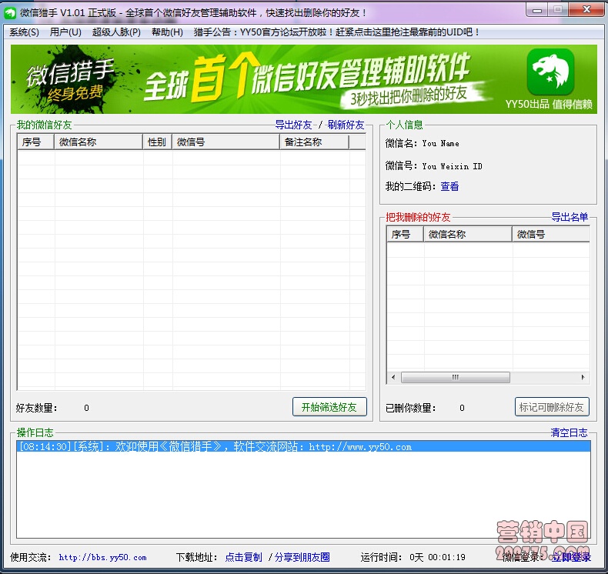Click the right arrow of horizontal scrollbar
Screen dimensions: 608x574
(x=583, y=378)
